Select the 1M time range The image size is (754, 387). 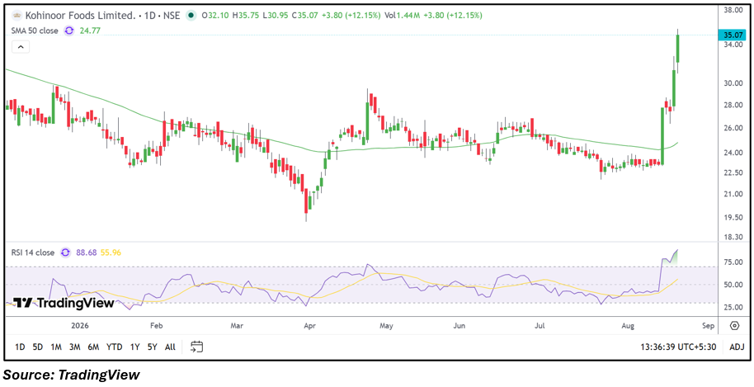(56, 347)
